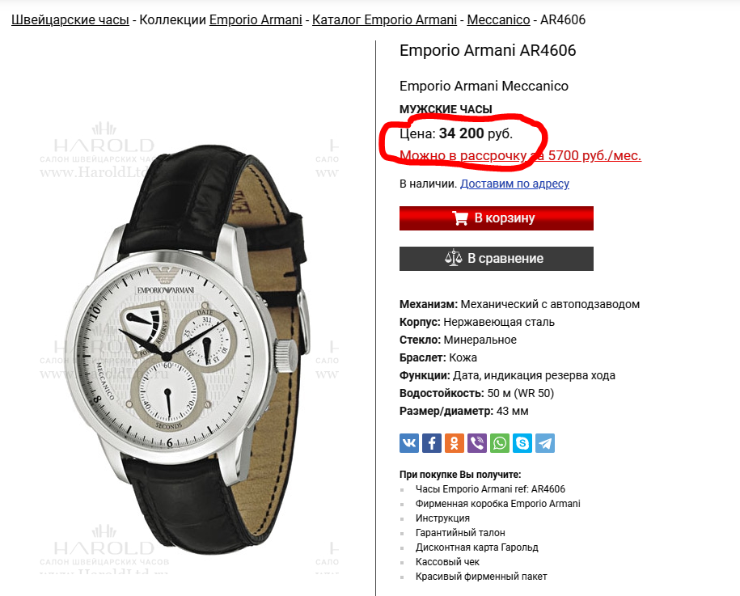Click the 34 200 руб. price
740x596 pixels.
click(x=476, y=133)
